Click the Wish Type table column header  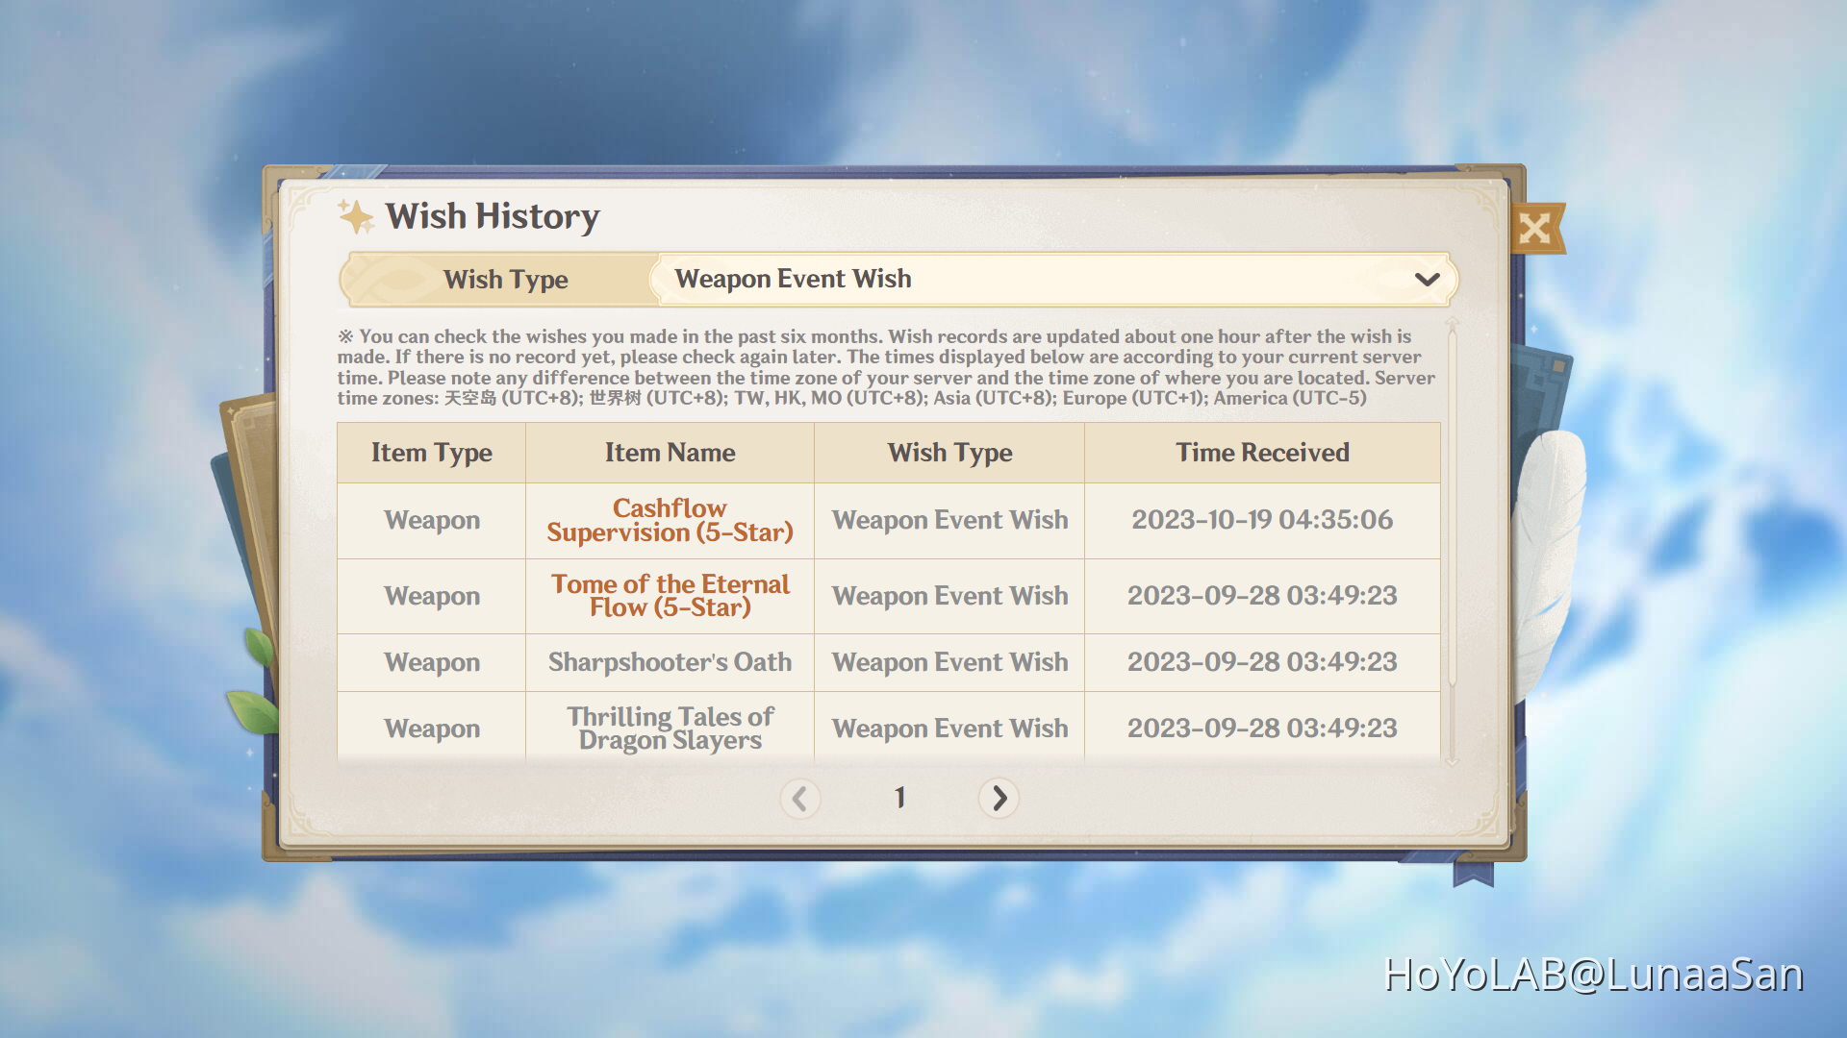click(949, 453)
